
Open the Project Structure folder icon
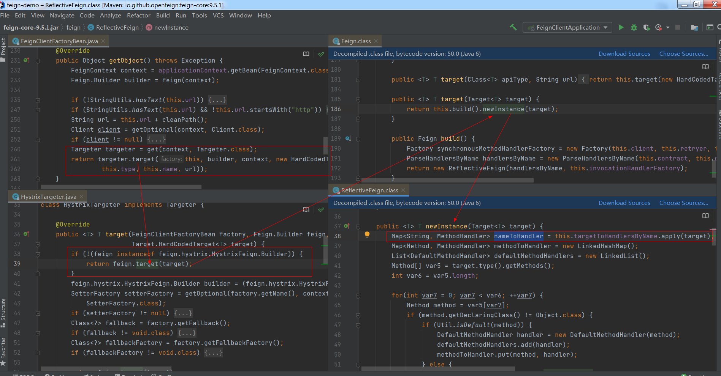694,27
